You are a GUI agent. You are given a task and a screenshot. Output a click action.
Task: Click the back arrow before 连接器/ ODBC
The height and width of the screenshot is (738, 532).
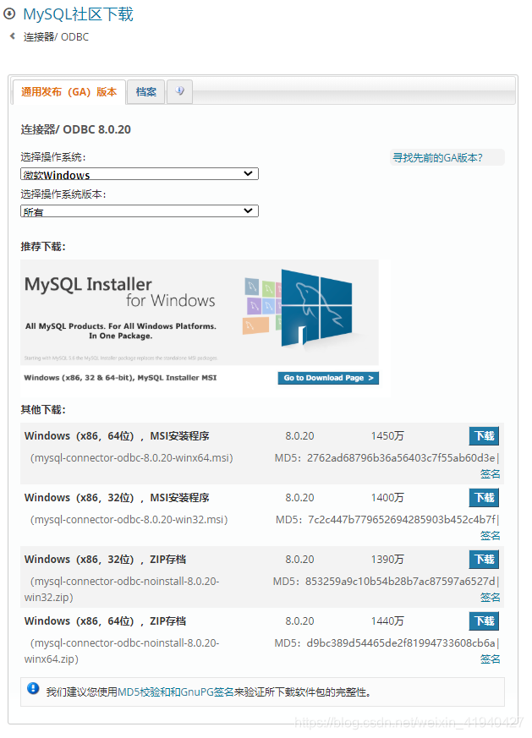[x=13, y=36]
